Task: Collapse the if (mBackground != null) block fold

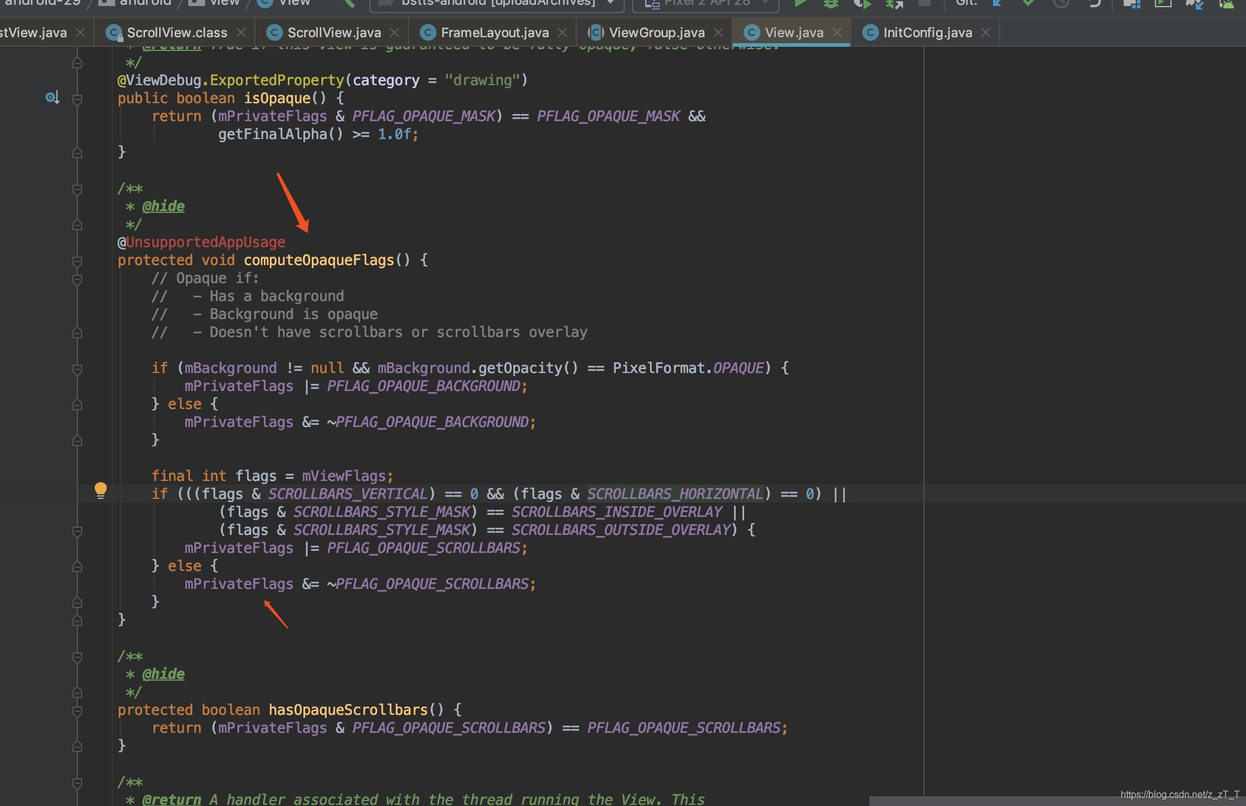Action: click(77, 369)
